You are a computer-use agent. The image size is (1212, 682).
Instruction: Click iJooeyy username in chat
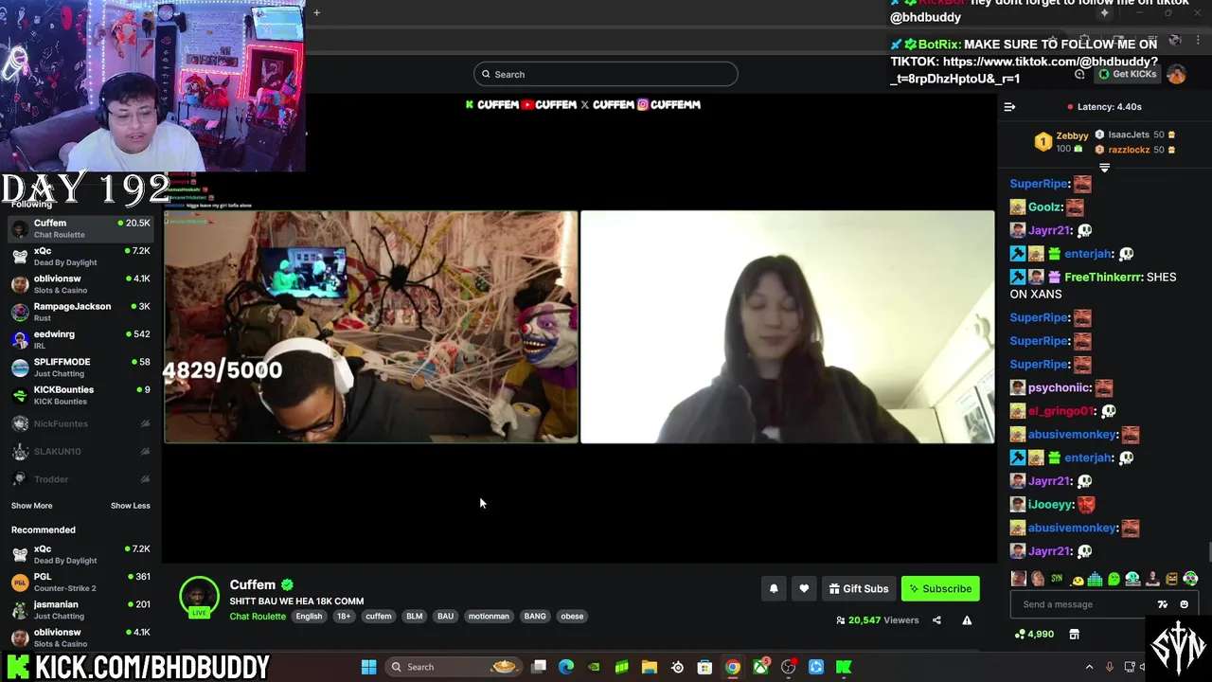coord(1050,505)
